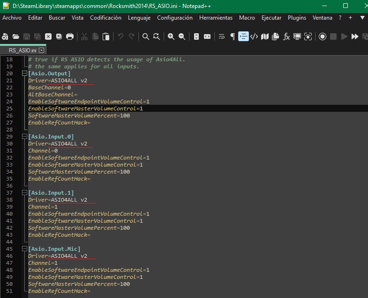This screenshot has height=298, width=368.
Task: Open the Ejecutar menu
Action: (271, 18)
